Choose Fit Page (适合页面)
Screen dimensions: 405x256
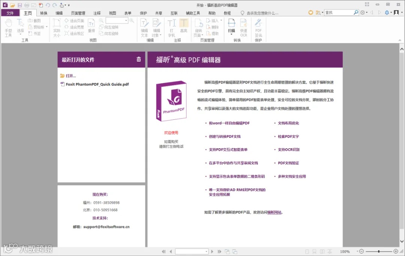coord(74,21)
